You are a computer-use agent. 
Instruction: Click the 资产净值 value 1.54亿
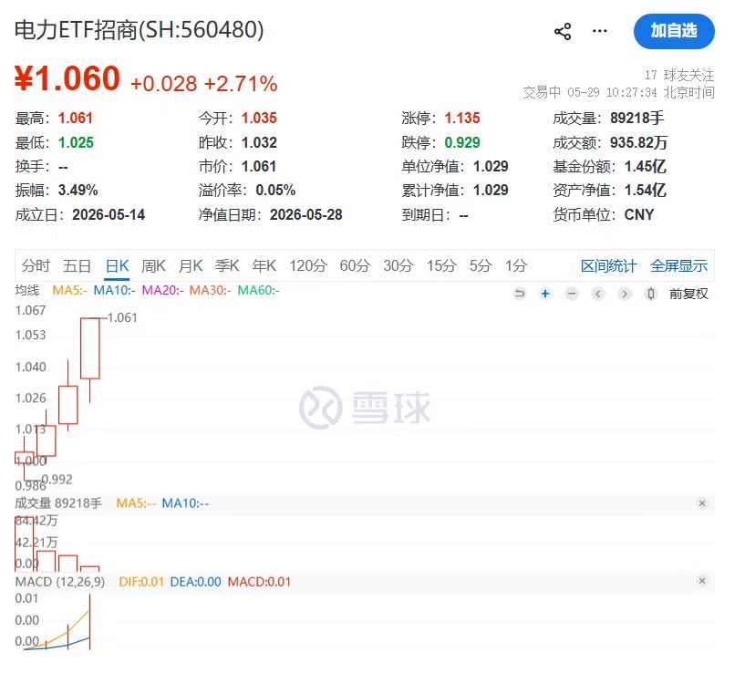click(646, 190)
